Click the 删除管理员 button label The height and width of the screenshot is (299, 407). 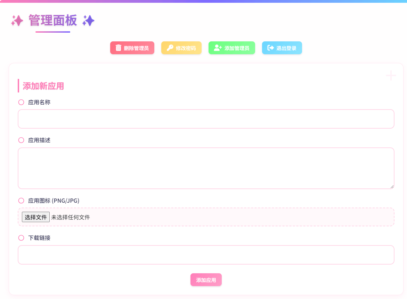click(136, 48)
